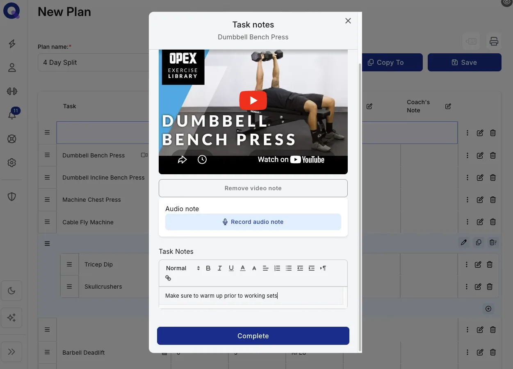Open text alignment dropdown in editor

266,268
